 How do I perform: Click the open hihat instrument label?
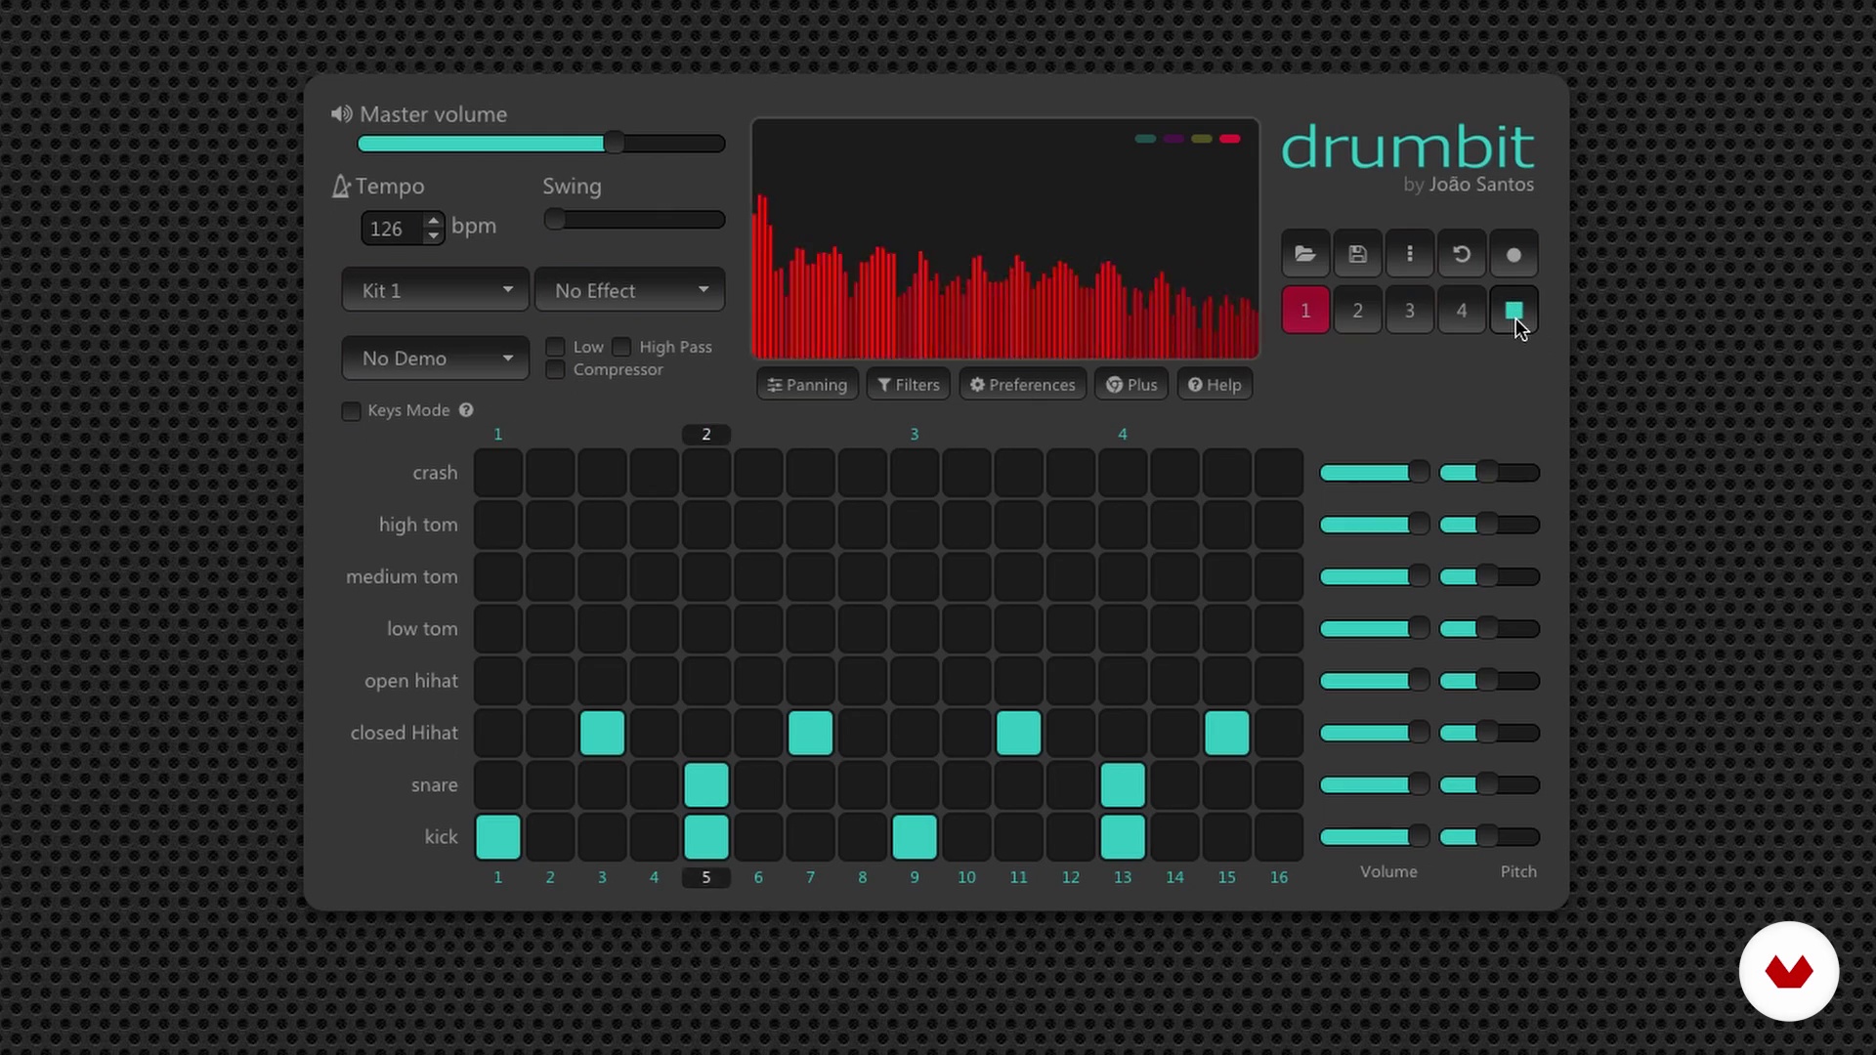[410, 681]
